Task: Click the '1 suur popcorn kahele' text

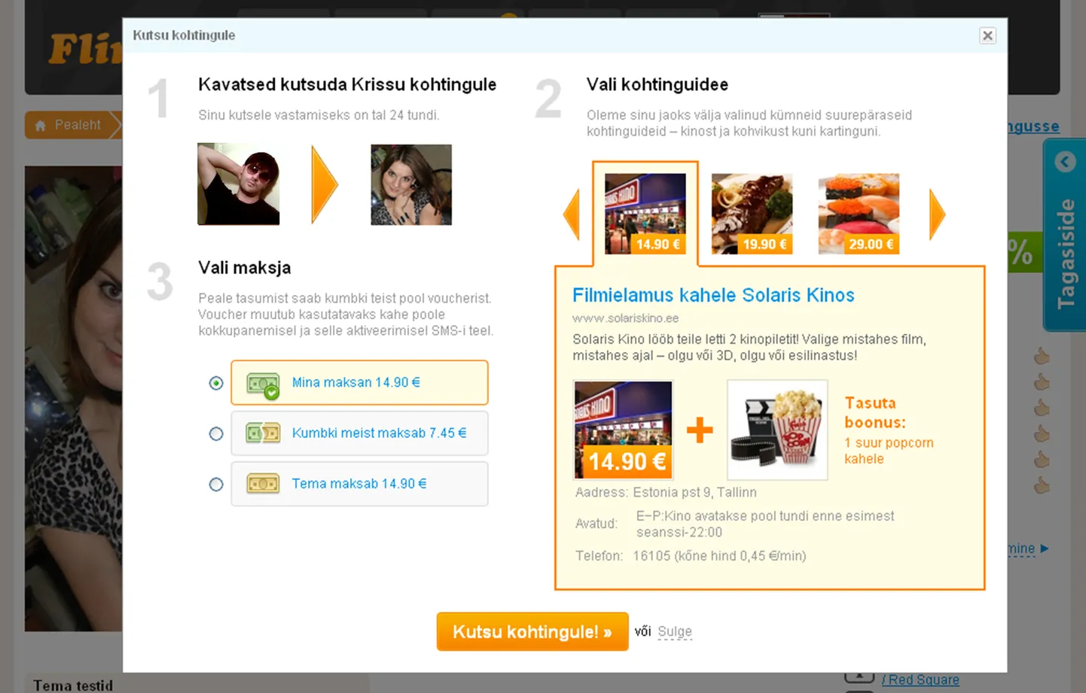Action: click(x=889, y=451)
